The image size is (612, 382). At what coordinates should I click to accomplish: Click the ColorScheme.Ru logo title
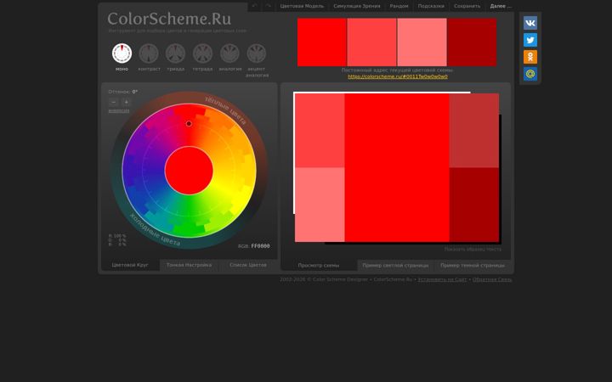(x=169, y=19)
